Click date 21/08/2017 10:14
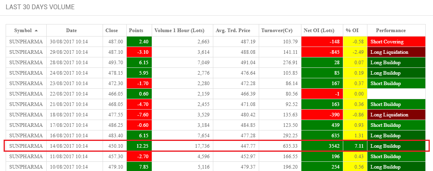433x171 pixels. [x=69, y=104]
